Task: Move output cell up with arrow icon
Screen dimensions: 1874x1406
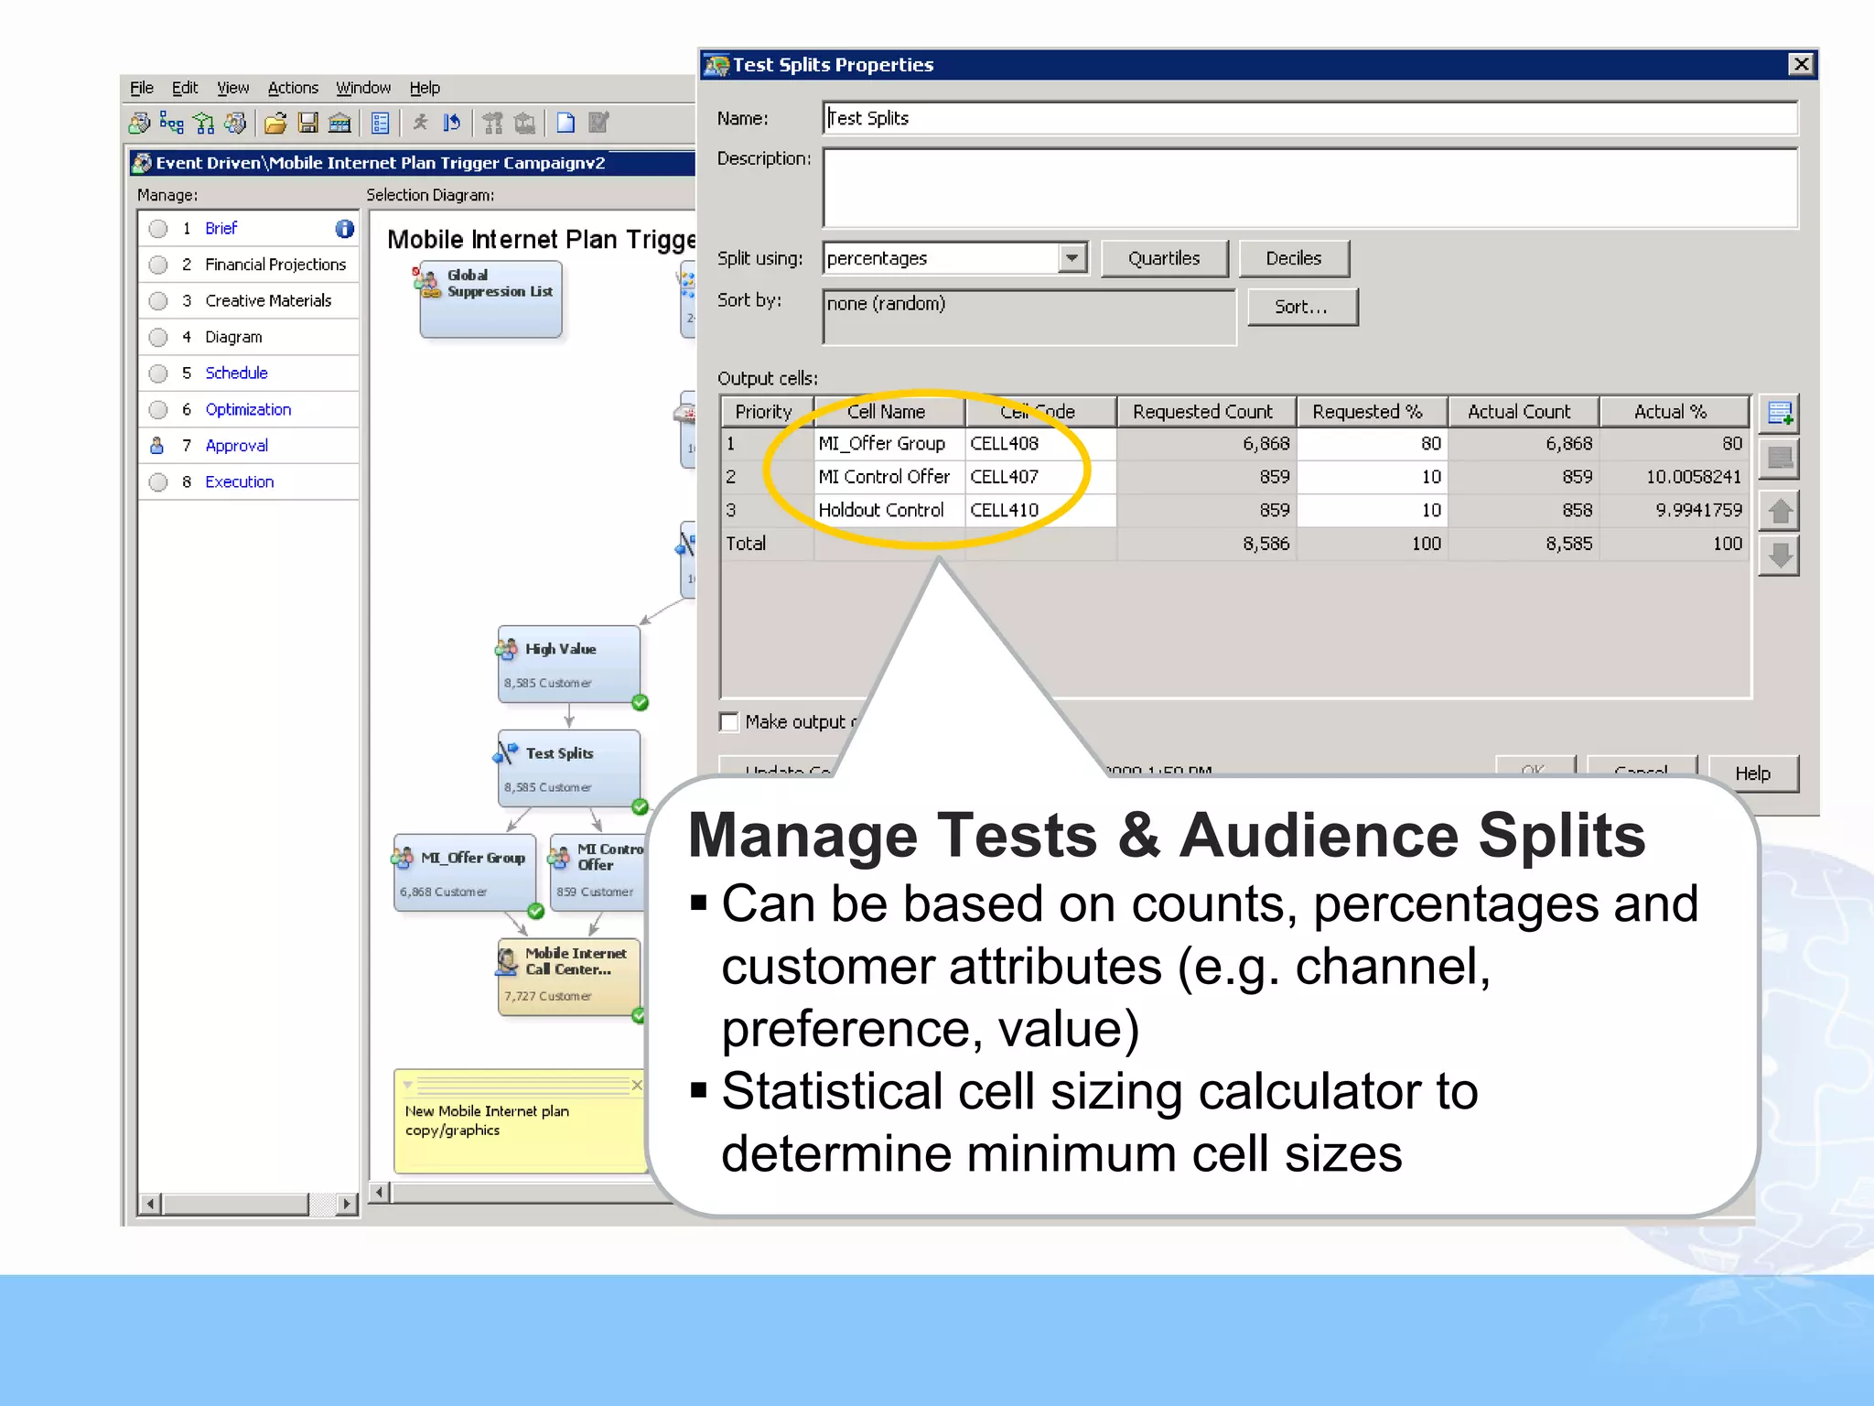Action: pyautogui.click(x=1780, y=511)
